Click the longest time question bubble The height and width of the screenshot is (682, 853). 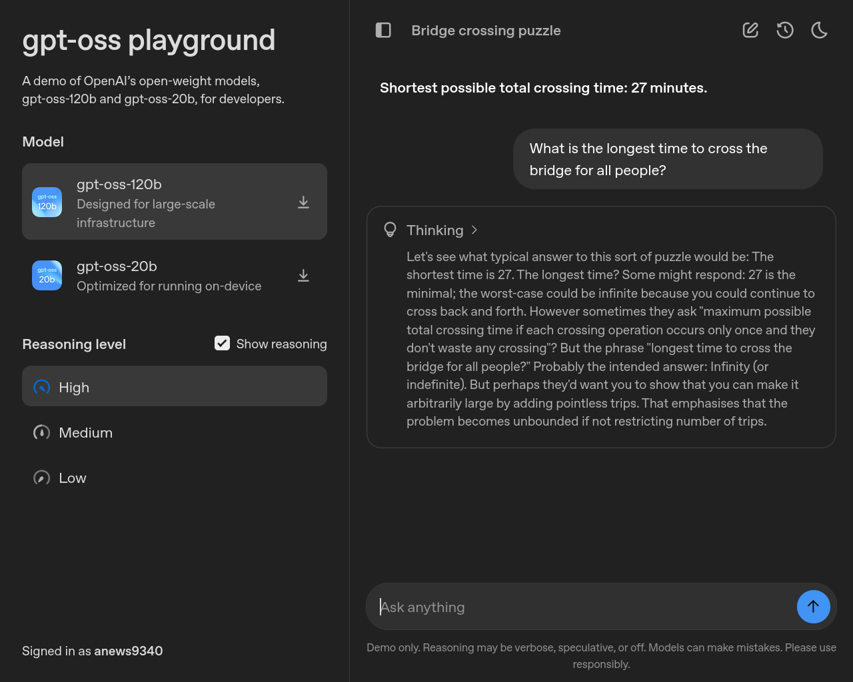pos(668,159)
